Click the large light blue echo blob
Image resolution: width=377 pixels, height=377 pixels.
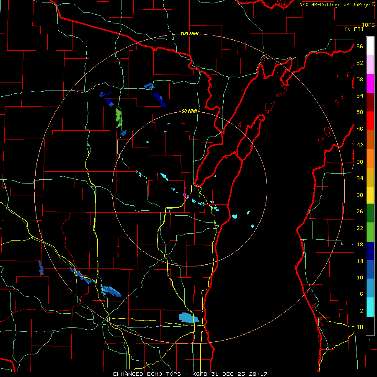point(188,318)
